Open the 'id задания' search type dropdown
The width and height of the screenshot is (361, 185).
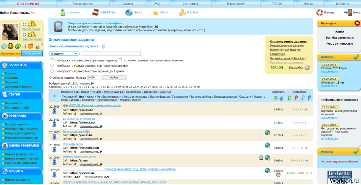pos(63,53)
